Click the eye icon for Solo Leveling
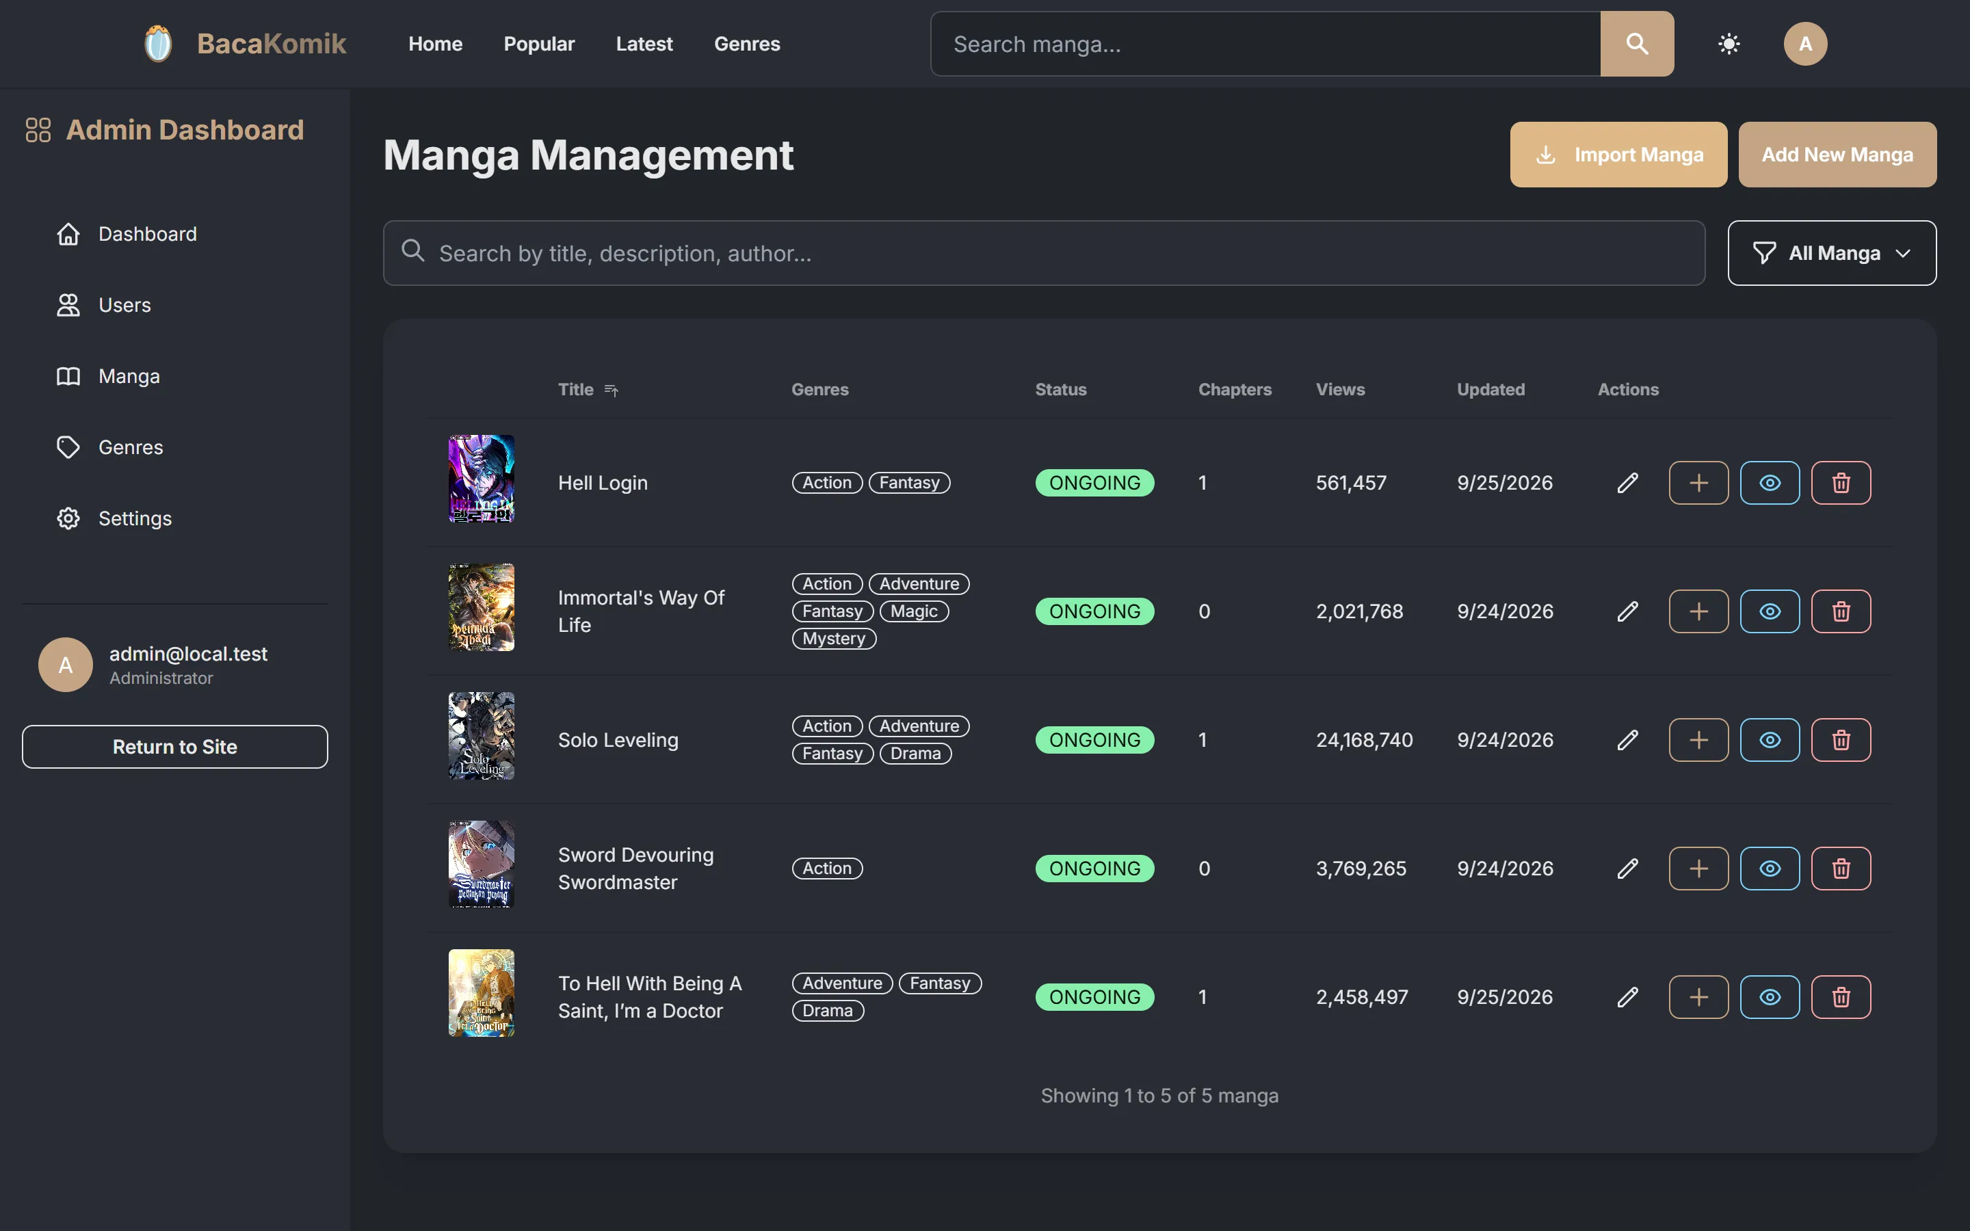This screenshot has width=1970, height=1231. coord(1770,740)
